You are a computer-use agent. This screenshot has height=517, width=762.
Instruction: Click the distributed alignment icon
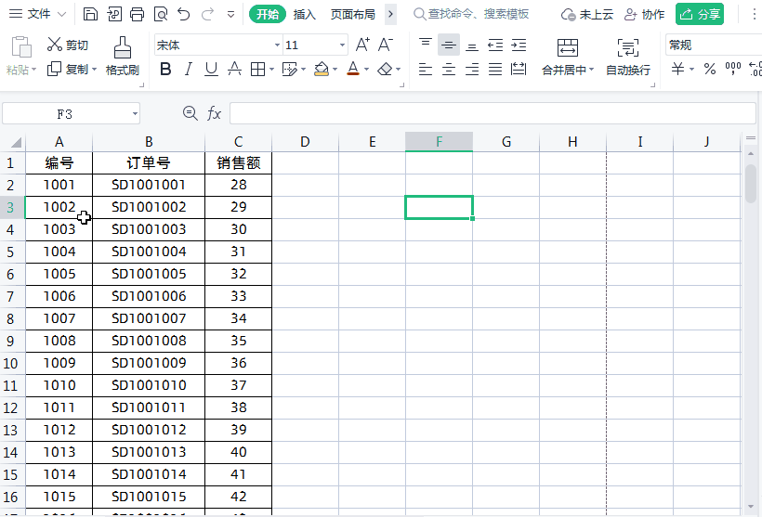[519, 70]
